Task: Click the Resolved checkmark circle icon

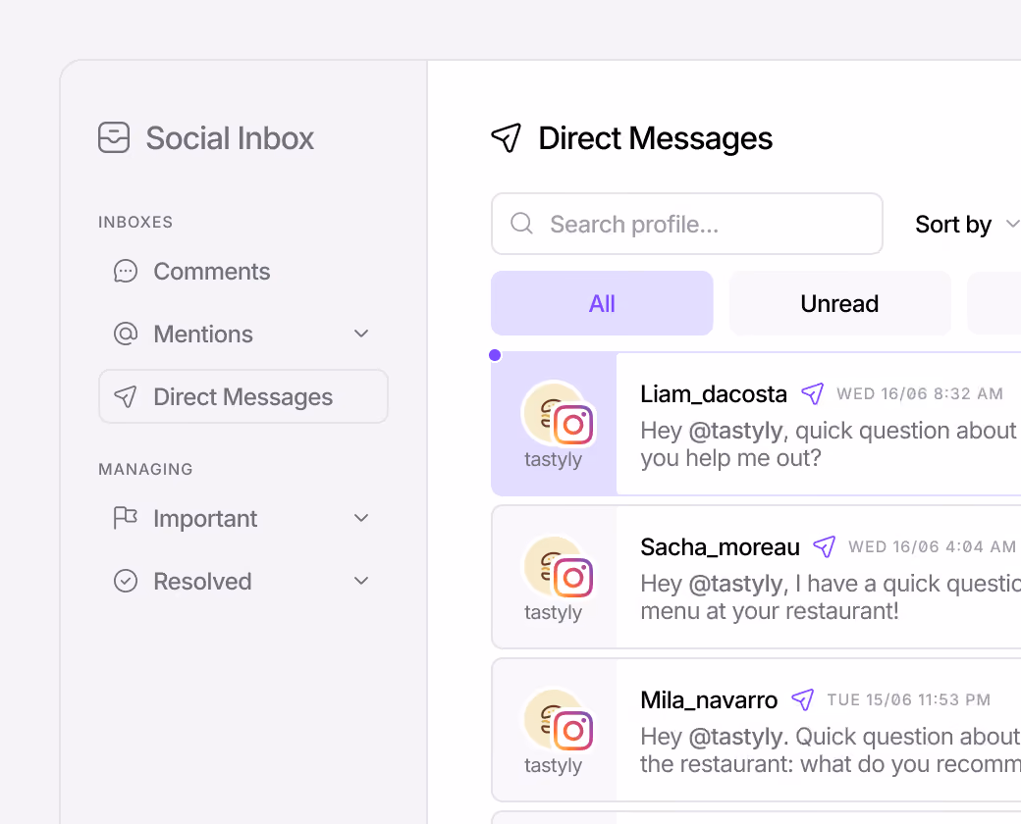Action: tap(126, 581)
